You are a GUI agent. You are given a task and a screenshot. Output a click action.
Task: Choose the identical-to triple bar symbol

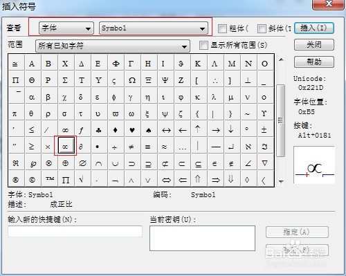click(148, 147)
